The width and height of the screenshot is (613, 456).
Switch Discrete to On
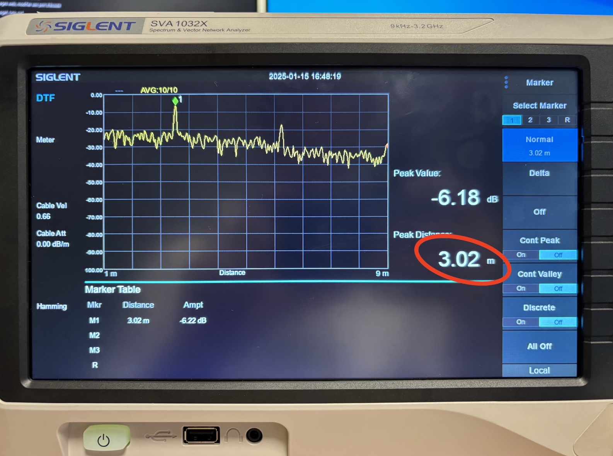[x=521, y=322]
